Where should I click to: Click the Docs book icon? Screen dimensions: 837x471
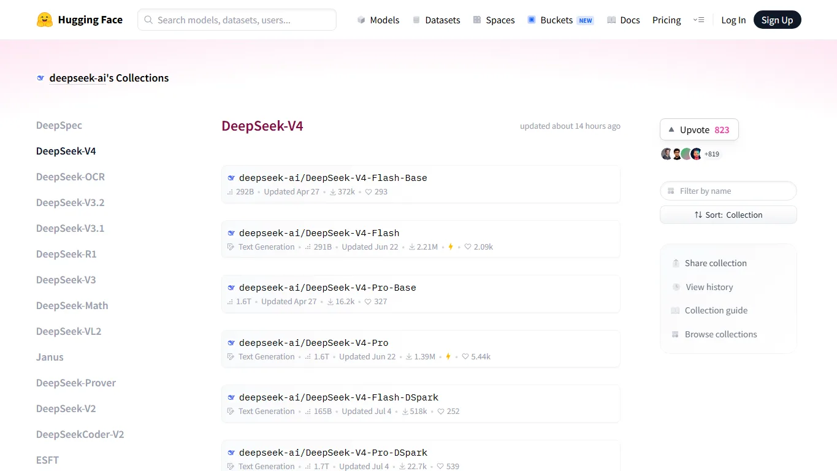coord(611,20)
